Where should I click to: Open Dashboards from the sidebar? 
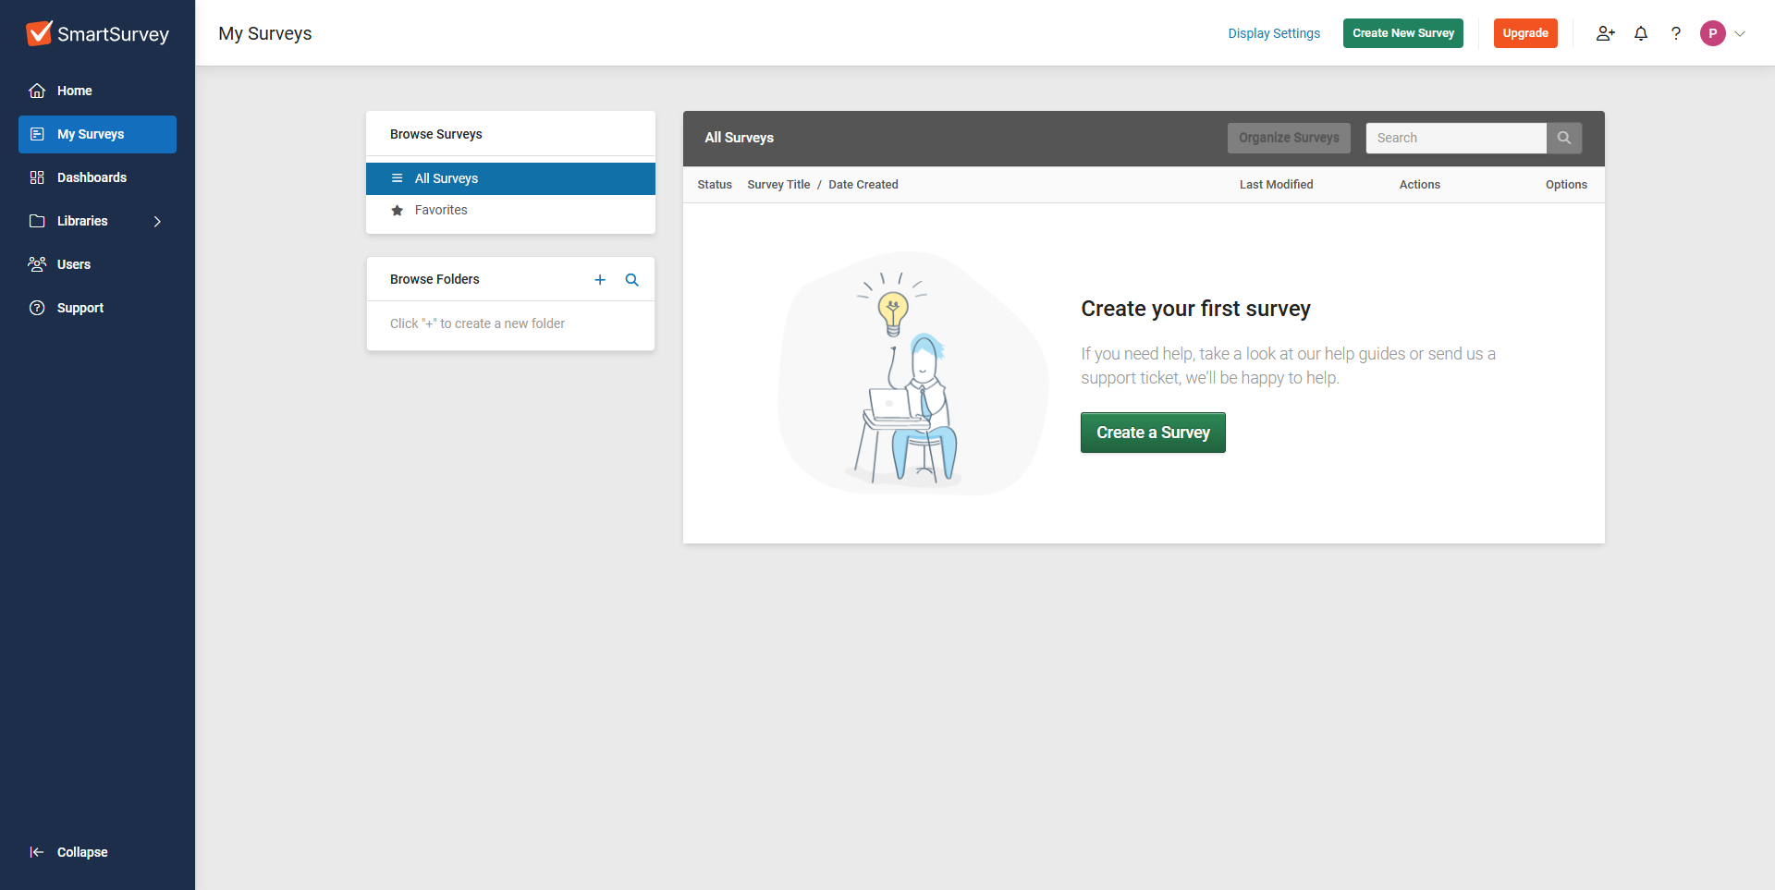pos(92,177)
